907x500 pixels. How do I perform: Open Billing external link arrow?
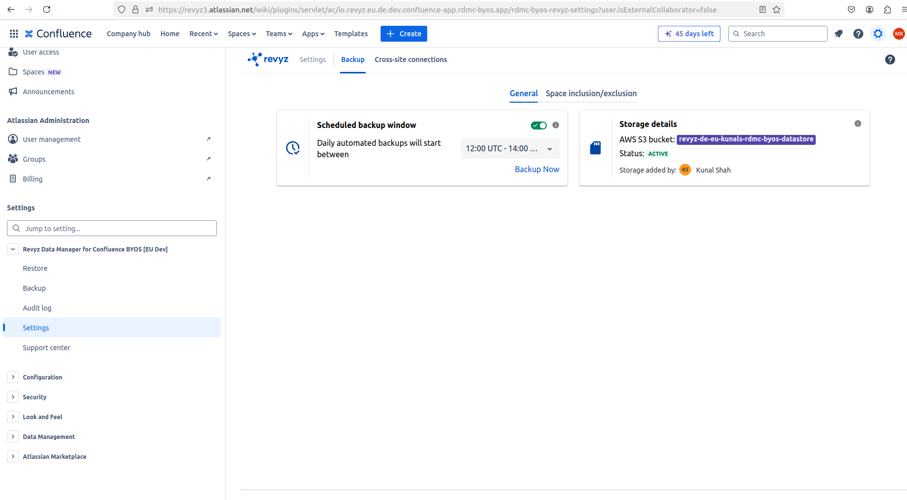point(208,179)
